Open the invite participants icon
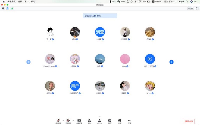Image resolution: width=200 pixels, height=125 pixels. (x=89, y=121)
